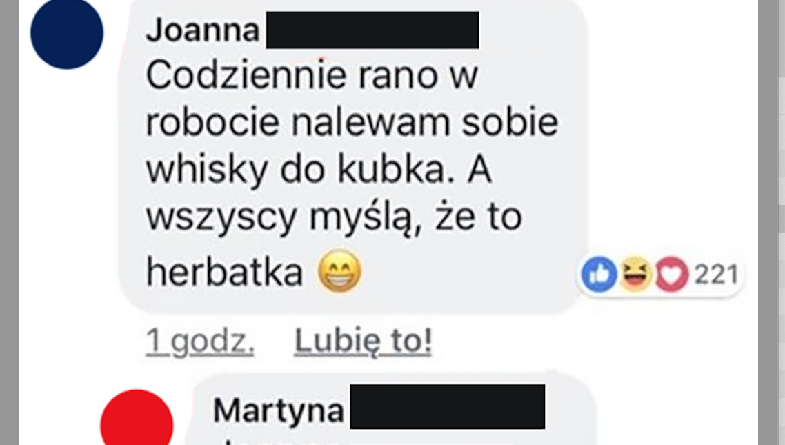Open the 221 reactions count

coord(717,275)
